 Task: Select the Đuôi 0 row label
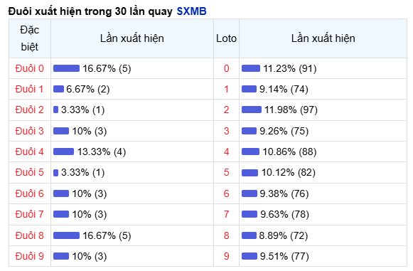tap(30, 68)
